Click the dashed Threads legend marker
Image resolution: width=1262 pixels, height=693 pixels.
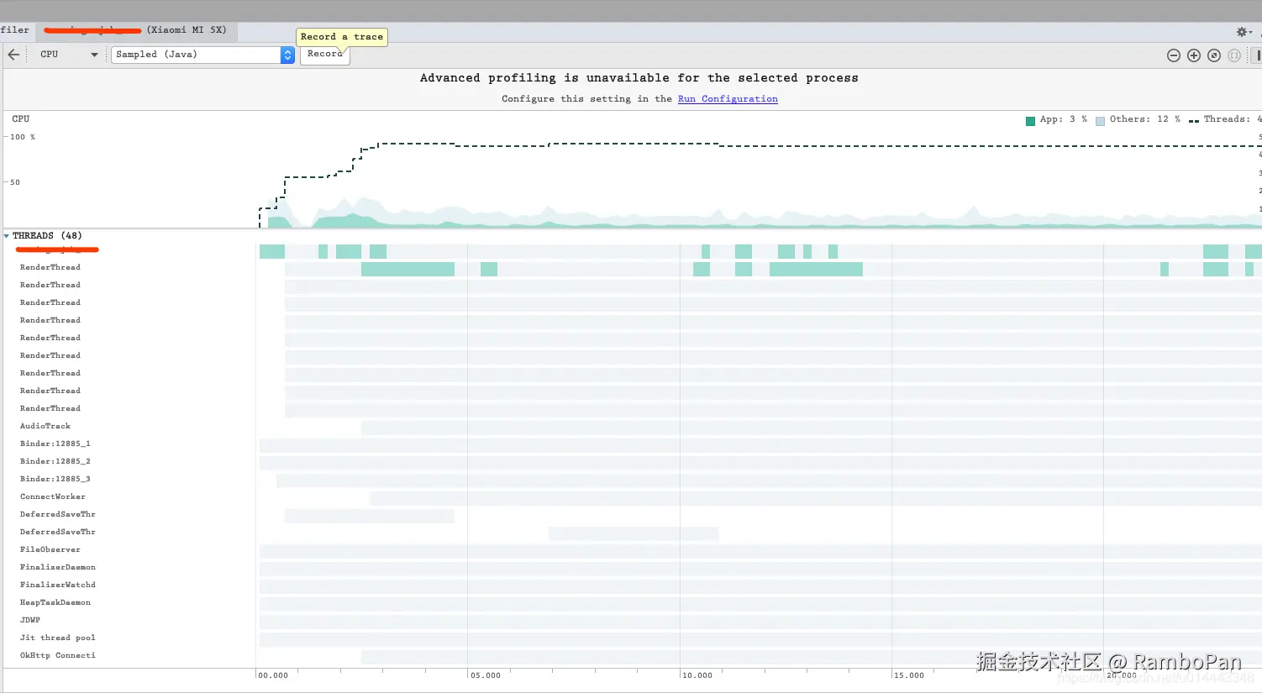coord(1194,121)
